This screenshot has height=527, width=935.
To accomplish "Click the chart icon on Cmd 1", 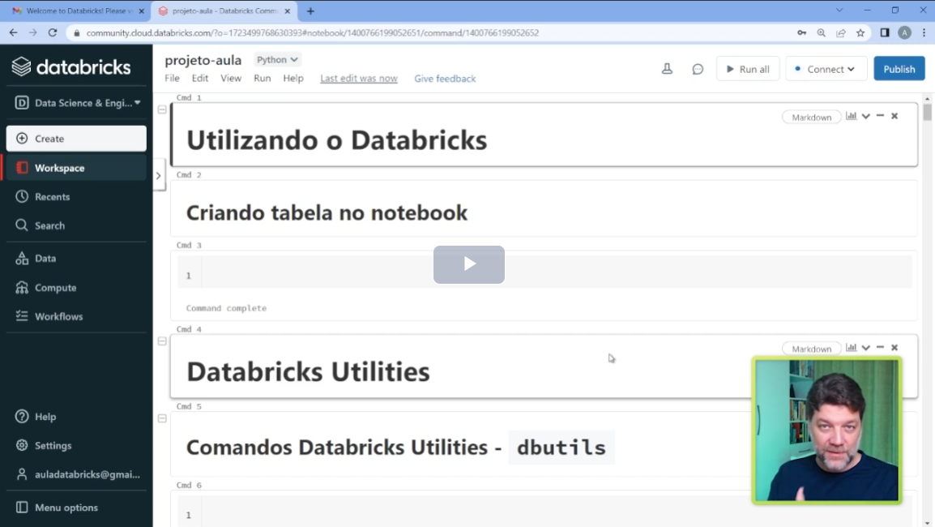I will [851, 116].
